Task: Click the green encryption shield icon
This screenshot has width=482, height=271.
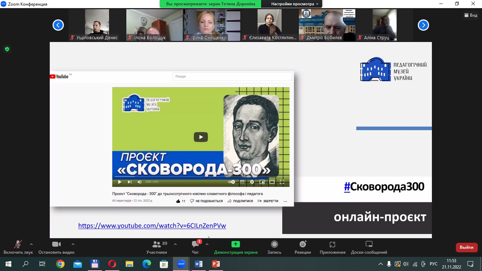Action: 7,49
